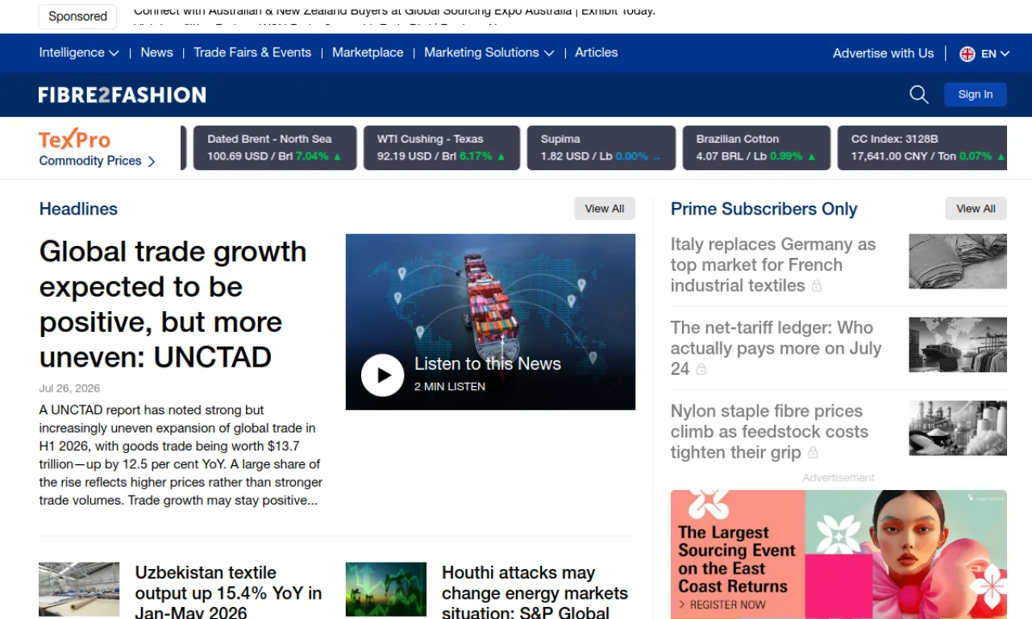The width and height of the screenshot is (1032, 619).
Task: Open thumbnail for French industrial textiles article
Action: tap(958, 261)
